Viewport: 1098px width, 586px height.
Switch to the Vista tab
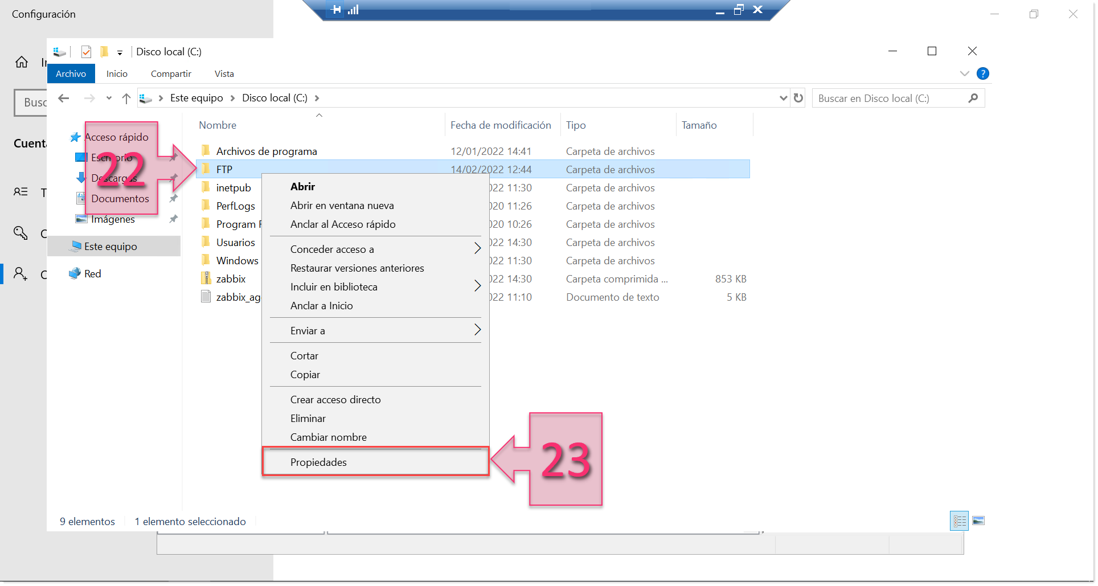tap(224, 73)
